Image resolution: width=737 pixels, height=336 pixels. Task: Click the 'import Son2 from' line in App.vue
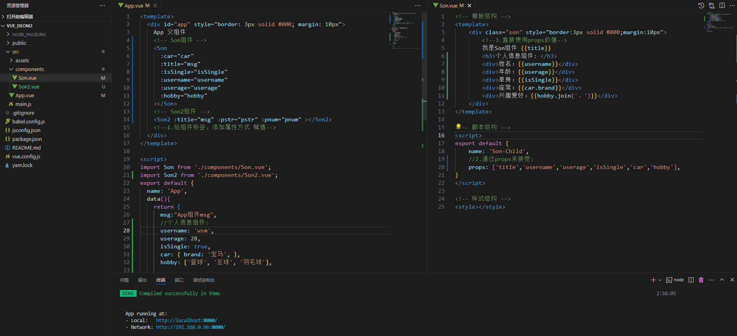click(209, 175)
